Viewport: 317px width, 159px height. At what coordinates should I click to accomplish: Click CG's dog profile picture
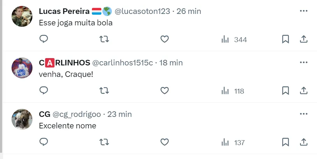22,119
